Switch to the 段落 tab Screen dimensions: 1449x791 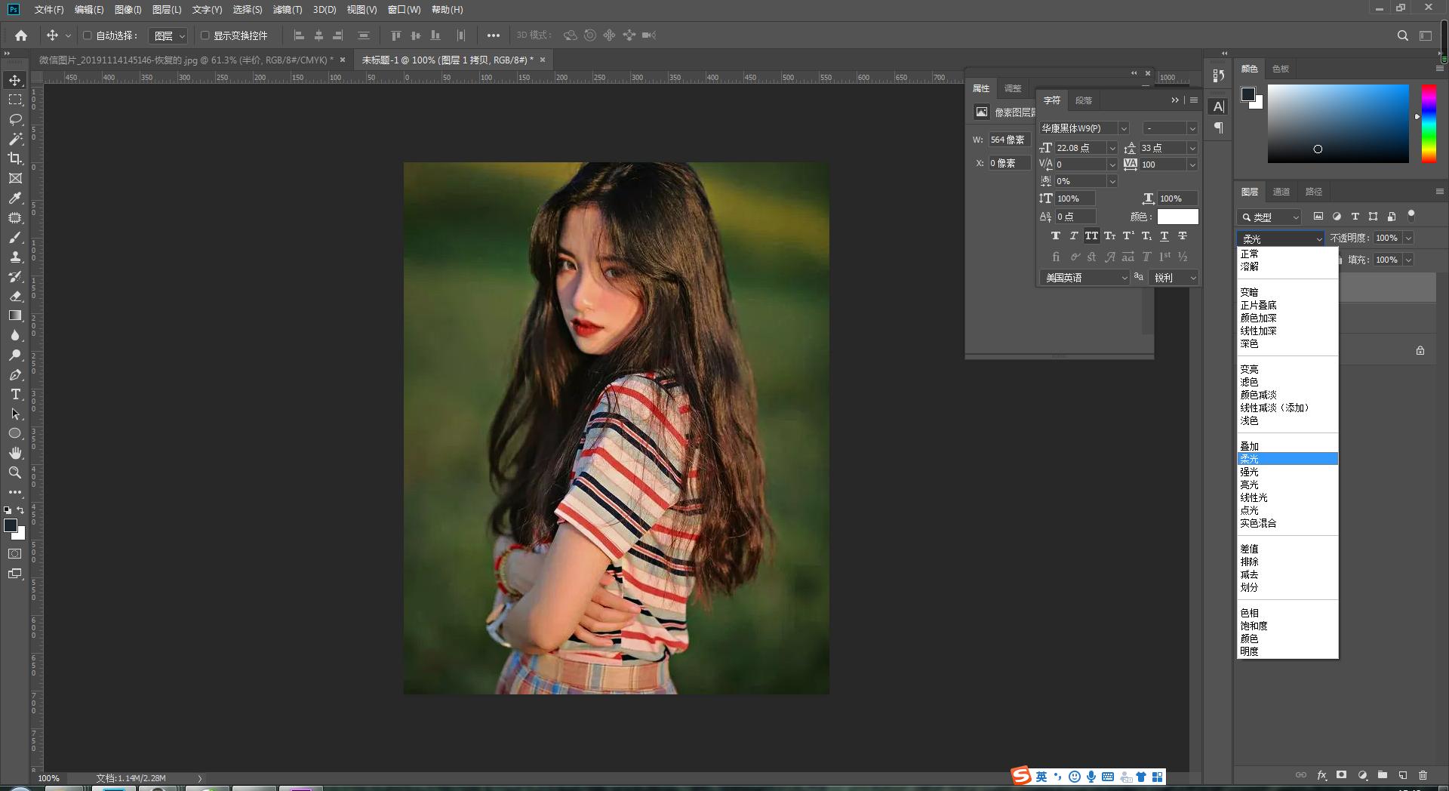point(1083,100)
